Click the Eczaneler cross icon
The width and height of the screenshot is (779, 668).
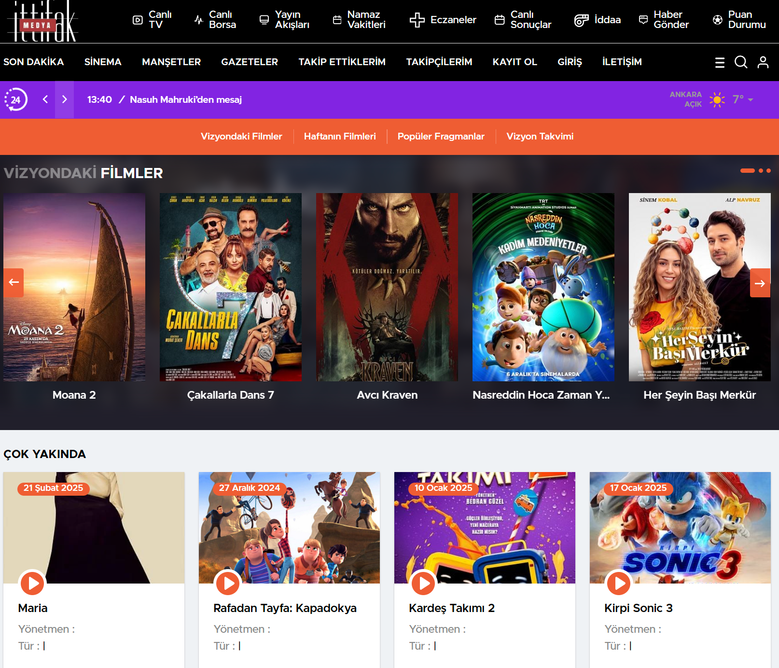(417, 20)
